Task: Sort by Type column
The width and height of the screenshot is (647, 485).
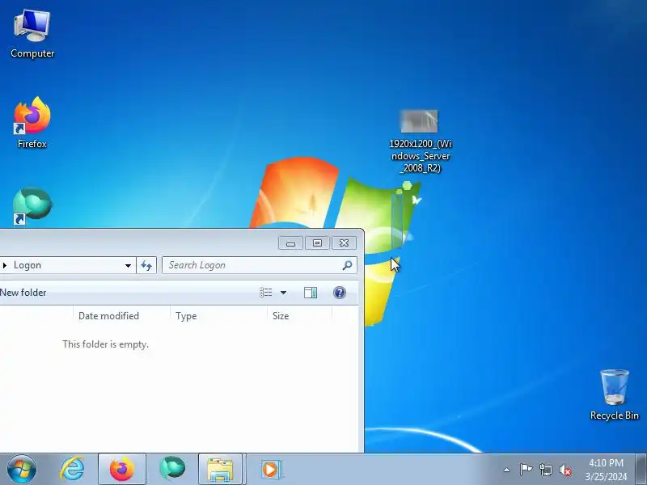Action: click(218, 316)
